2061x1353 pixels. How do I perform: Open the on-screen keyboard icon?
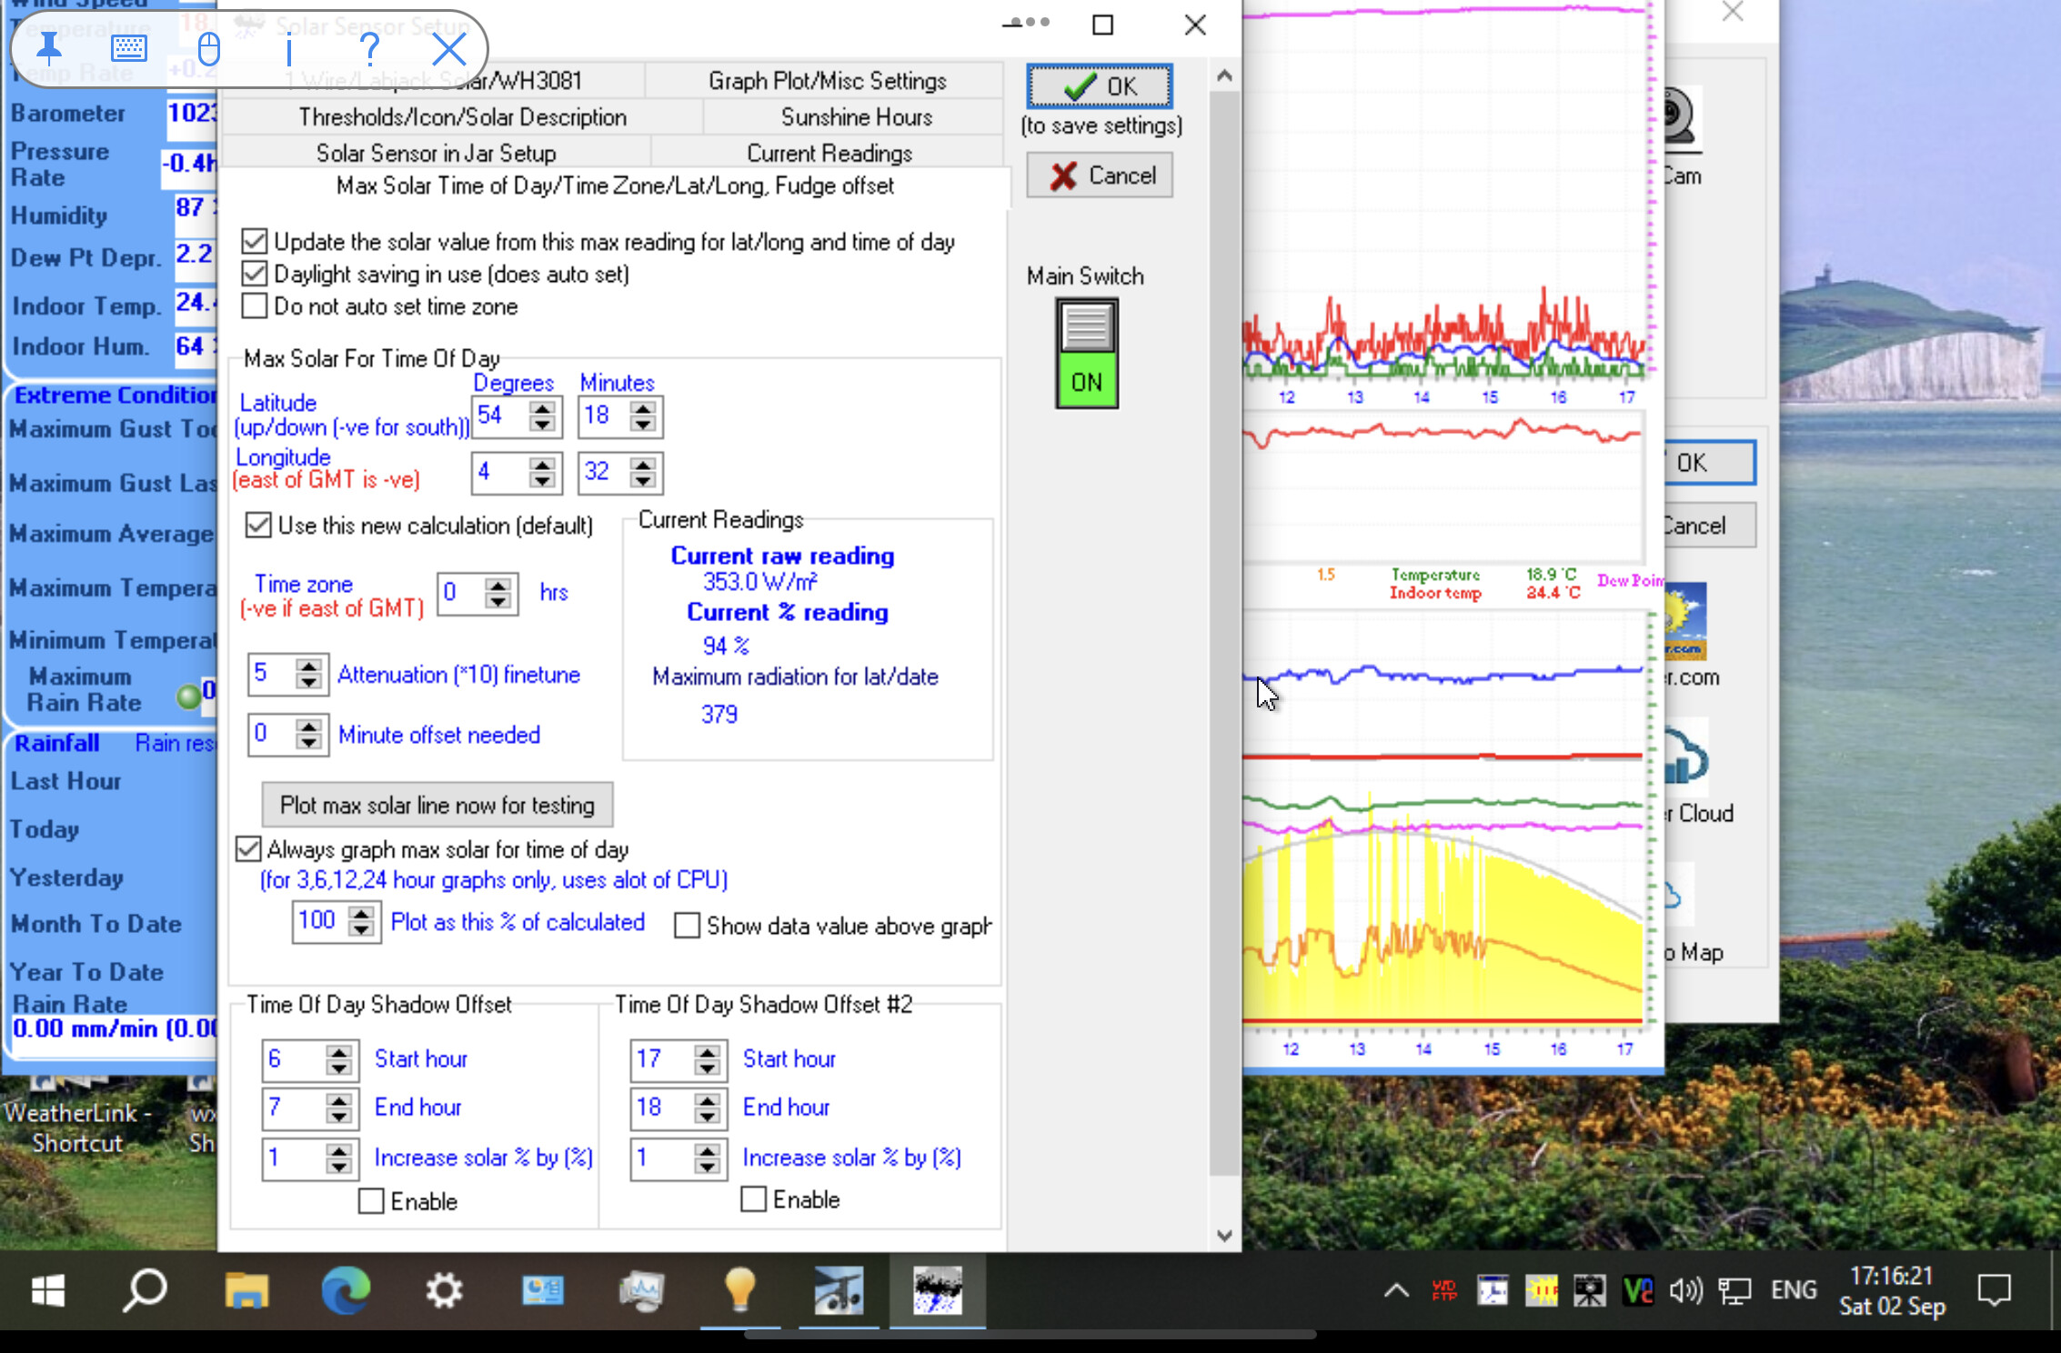(x=129, y=48)
